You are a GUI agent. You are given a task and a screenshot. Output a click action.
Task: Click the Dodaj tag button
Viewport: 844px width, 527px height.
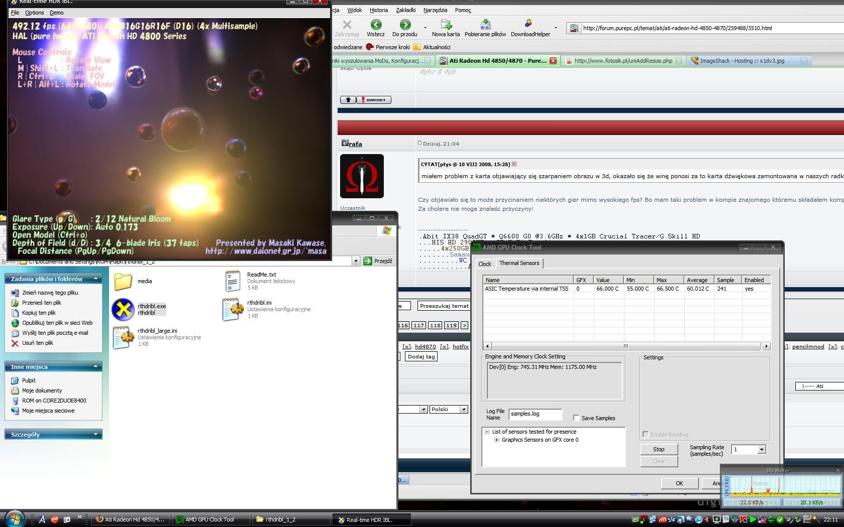point(421,356)
